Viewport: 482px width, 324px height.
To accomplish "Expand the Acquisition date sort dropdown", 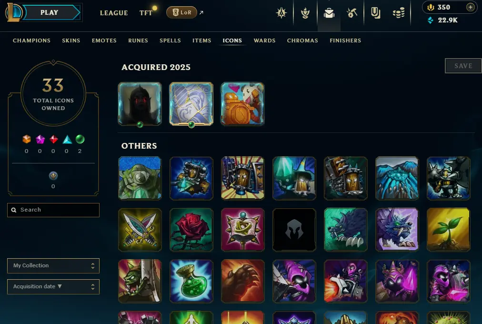I will point(53,286).
